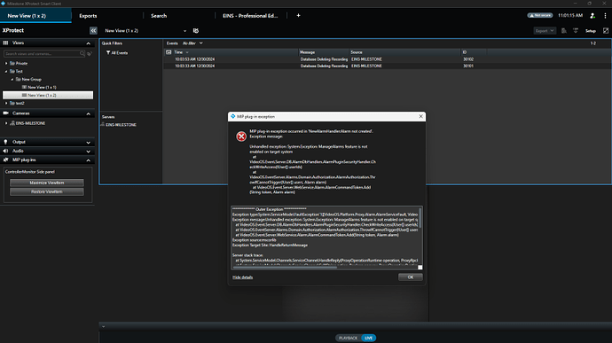This screenshot has width=612, height=343.
Task: Click the MIP plug-ins header icon
Action: coord(5,160)
